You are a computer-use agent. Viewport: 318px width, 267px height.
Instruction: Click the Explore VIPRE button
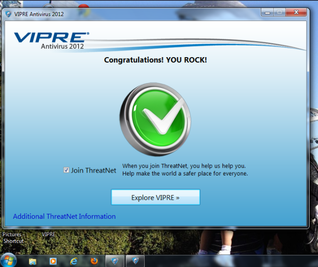[x=156, y=197]
